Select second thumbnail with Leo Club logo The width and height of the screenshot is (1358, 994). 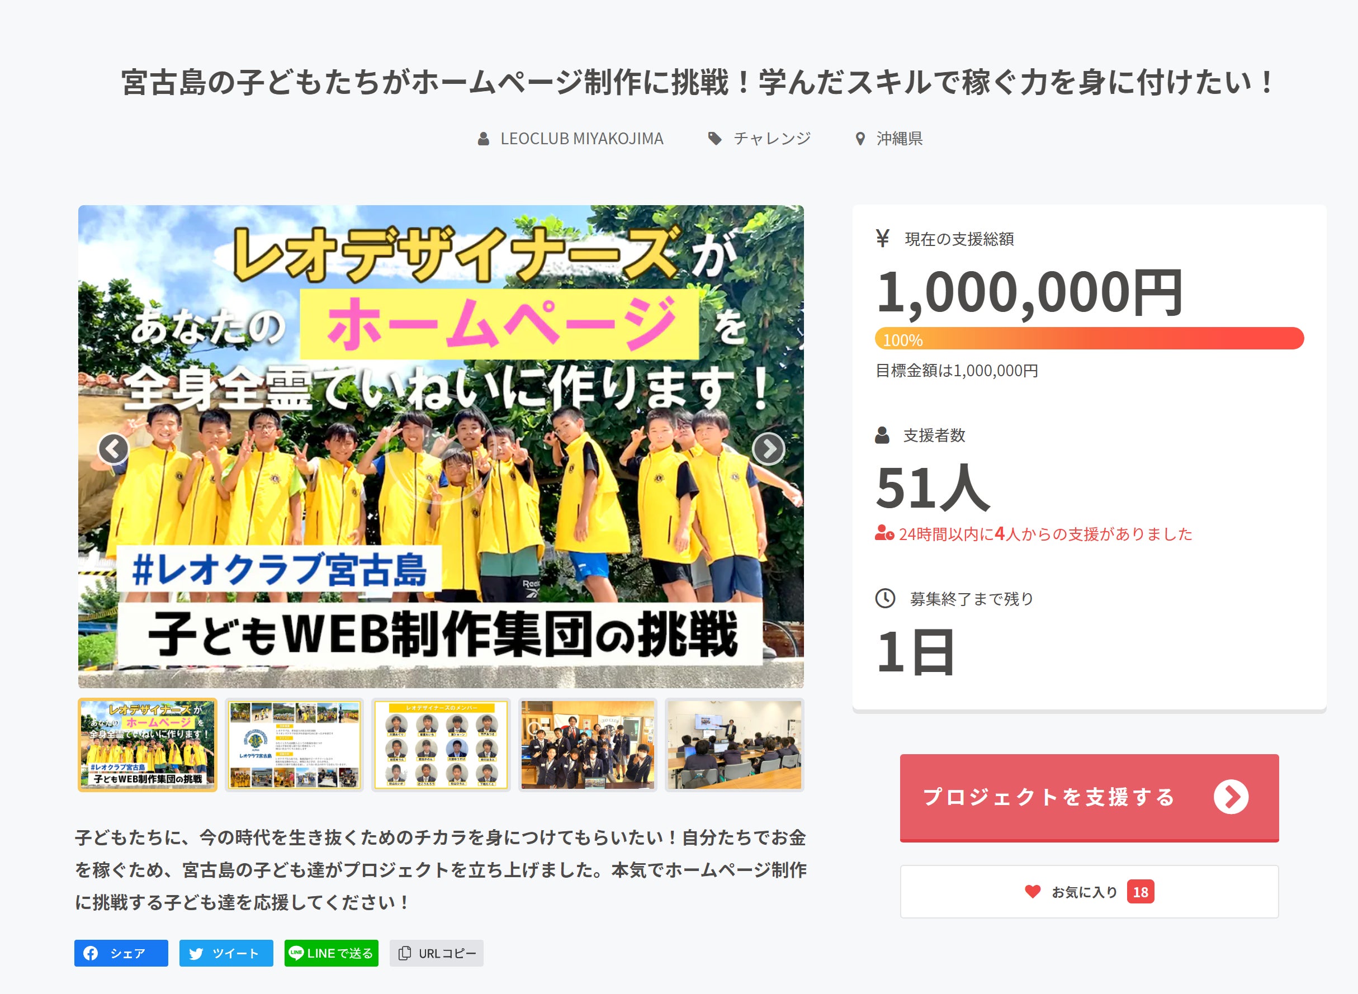tap(294, 745)
